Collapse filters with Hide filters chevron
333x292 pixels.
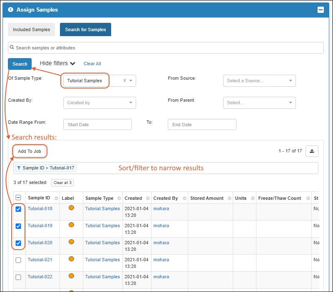point(72,64)
